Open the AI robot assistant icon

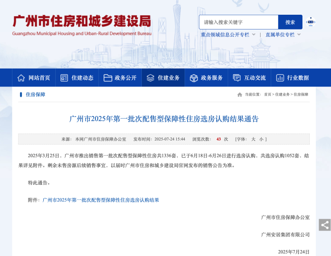311,22
